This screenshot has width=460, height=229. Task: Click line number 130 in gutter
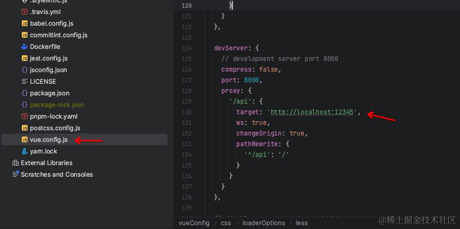coord(186,112)
